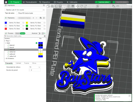Screen dimensions: 136x102
Task: Select the measure ruler tool
Action: [118, 6]
